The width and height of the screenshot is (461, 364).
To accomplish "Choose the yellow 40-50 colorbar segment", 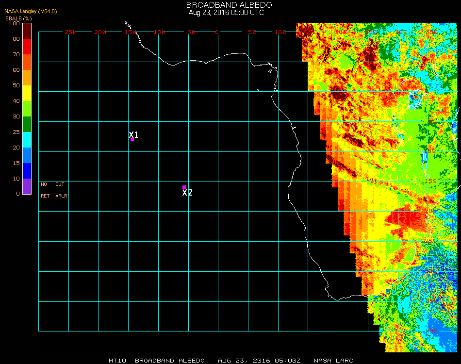I will 27,93.
